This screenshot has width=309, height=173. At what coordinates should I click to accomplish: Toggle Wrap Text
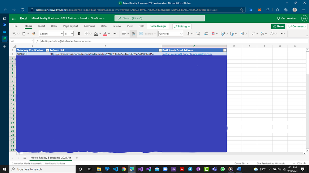[133, 34]
